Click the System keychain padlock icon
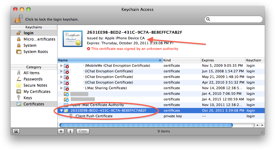 point(19,45)
